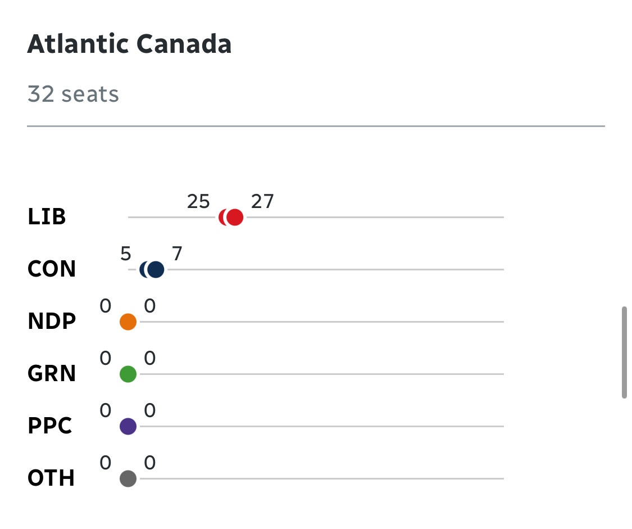Click the LIB seat range track line
Screen dimensions: 632x529
click(x=316, y=218)
